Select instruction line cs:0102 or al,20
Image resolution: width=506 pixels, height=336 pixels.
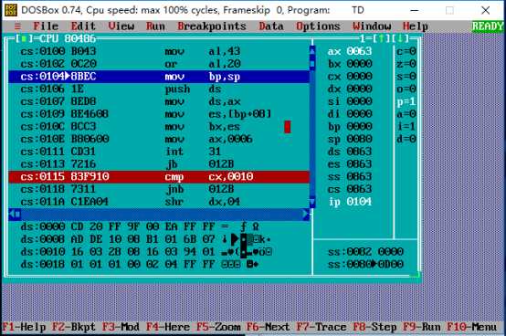tap(159, 64)
